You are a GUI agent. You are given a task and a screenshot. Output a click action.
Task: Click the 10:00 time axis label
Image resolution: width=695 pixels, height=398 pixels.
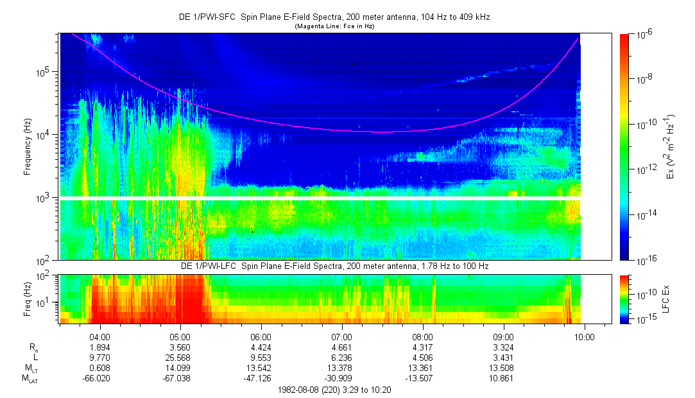[584, 337]
